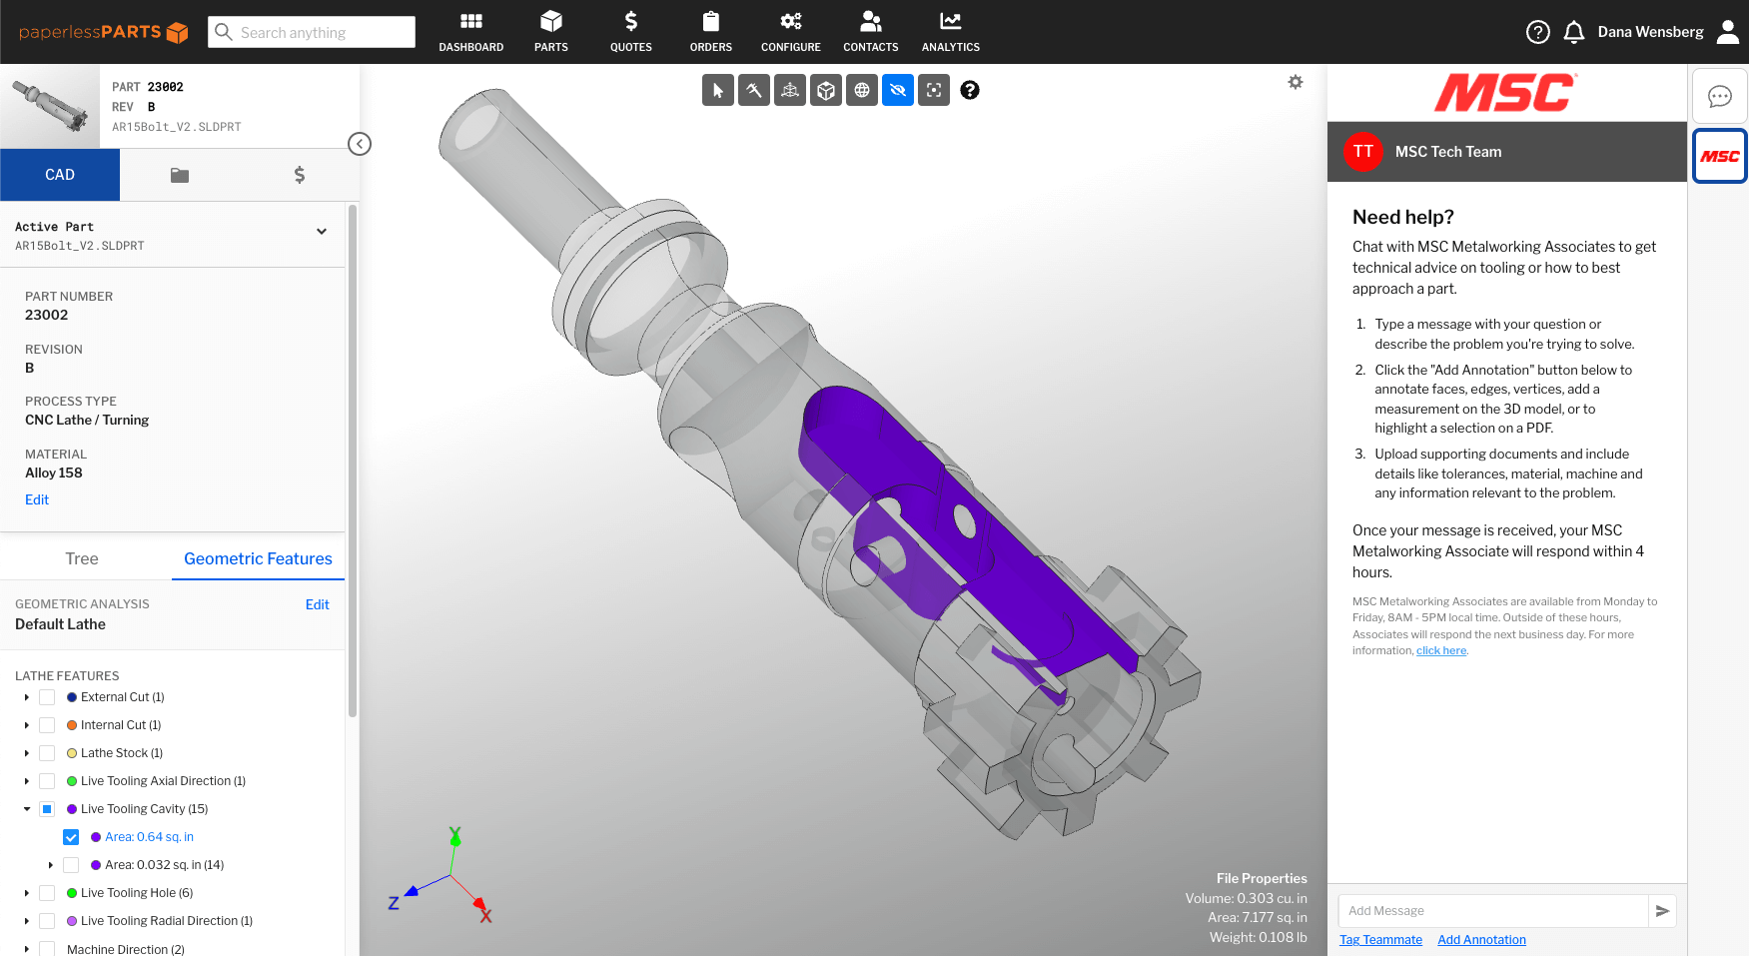1749x956 pixels.
Task: Check the Internal Cut (1) checkbox
Action: pos(47,725)
